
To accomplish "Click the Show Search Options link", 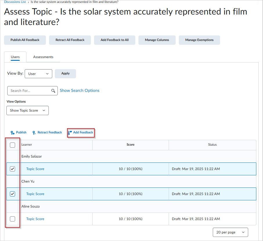I will [x=80, y=90].
